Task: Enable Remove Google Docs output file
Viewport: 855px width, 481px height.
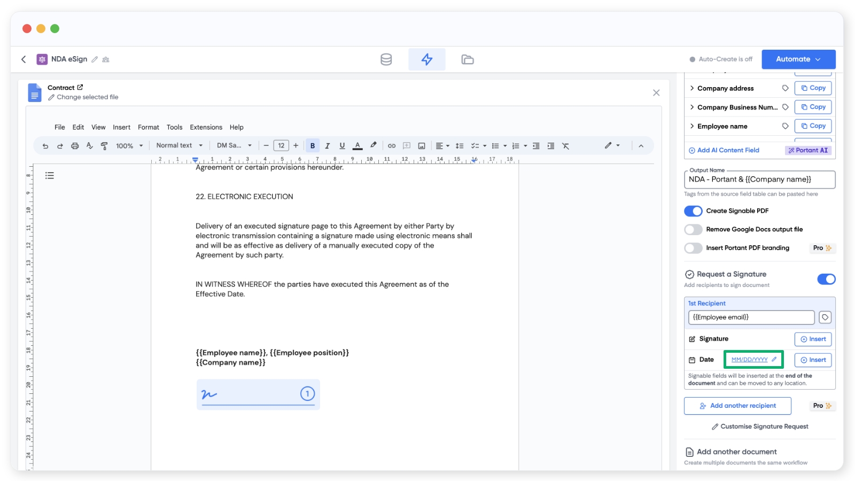Action: [x=693, y=230]
